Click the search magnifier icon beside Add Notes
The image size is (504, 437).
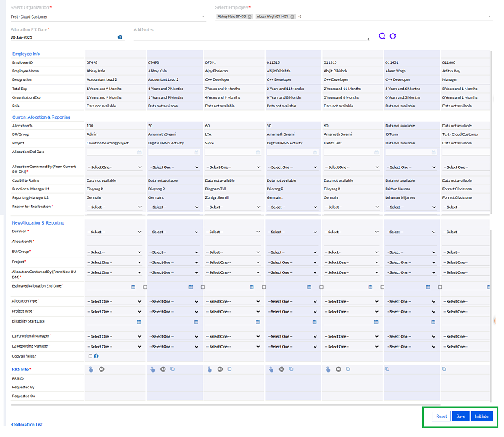pyautogui.click(x=382, y=36)
